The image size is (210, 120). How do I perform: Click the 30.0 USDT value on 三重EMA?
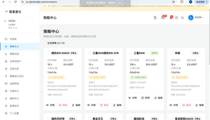[x=151, y=64]
